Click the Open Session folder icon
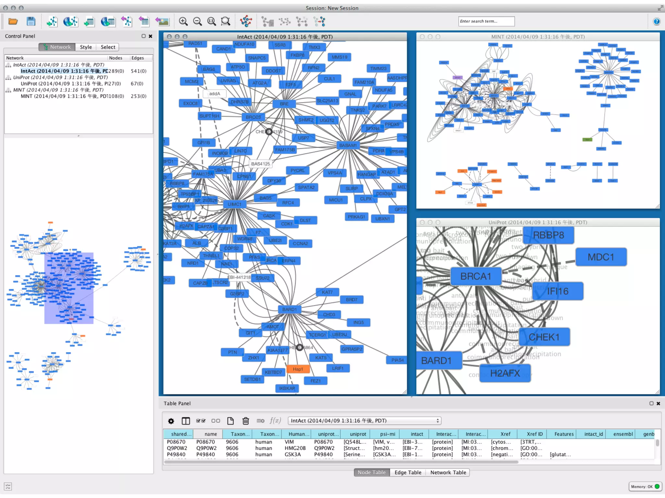Image resolution: width=665 pixels, height=498 pixels. pyautogui.click(x=13, y=22)
